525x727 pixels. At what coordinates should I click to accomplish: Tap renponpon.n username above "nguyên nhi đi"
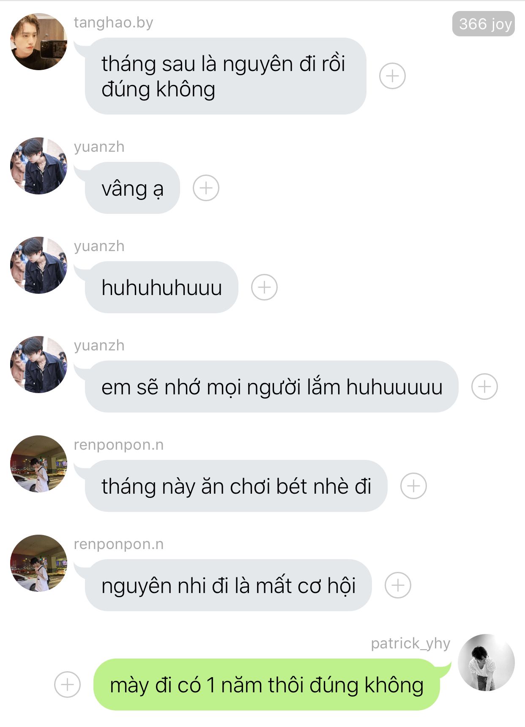coord(118,544)
